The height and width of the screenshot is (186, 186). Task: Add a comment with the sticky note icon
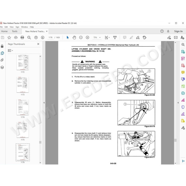point(125,38)
